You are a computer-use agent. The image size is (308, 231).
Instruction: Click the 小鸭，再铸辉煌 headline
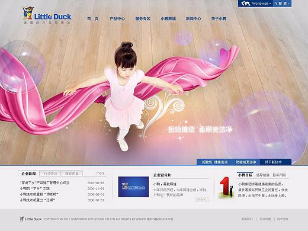tap(165, 184)
